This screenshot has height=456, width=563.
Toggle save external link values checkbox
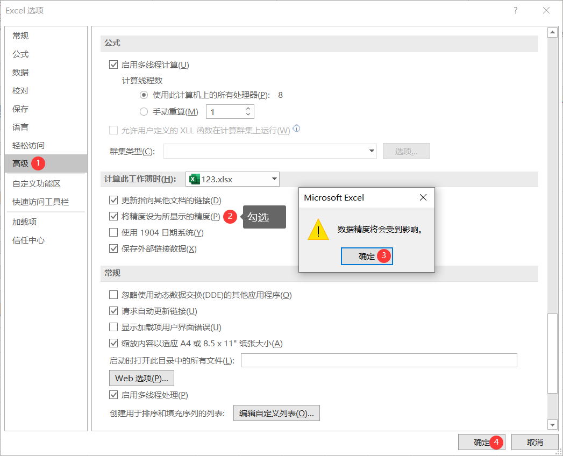click(113, 248)
